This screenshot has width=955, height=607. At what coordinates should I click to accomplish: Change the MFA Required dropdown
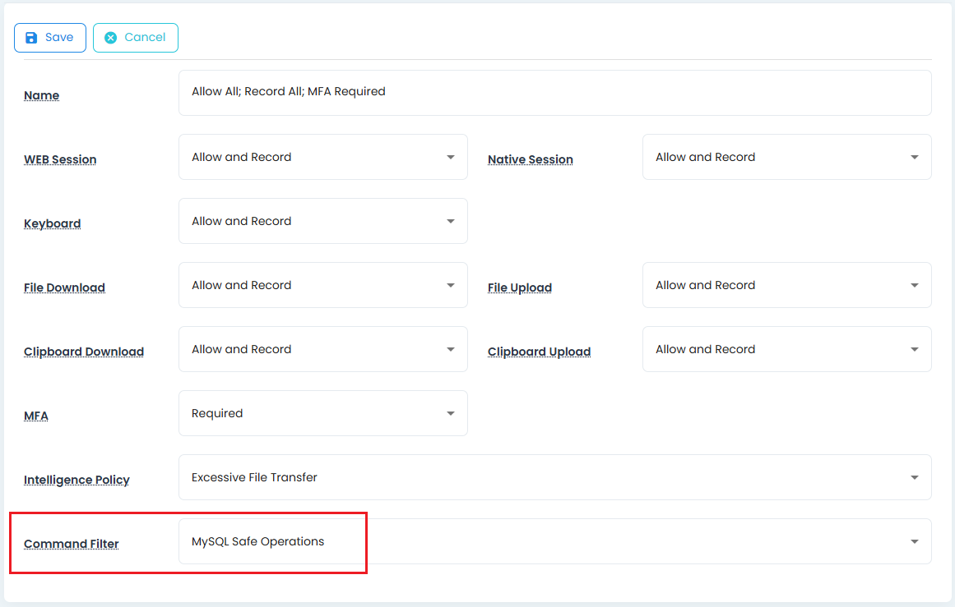coord(322,413)
